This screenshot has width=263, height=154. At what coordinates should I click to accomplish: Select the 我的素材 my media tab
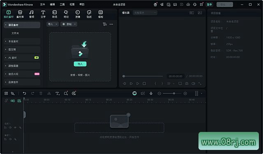(9, 14)
